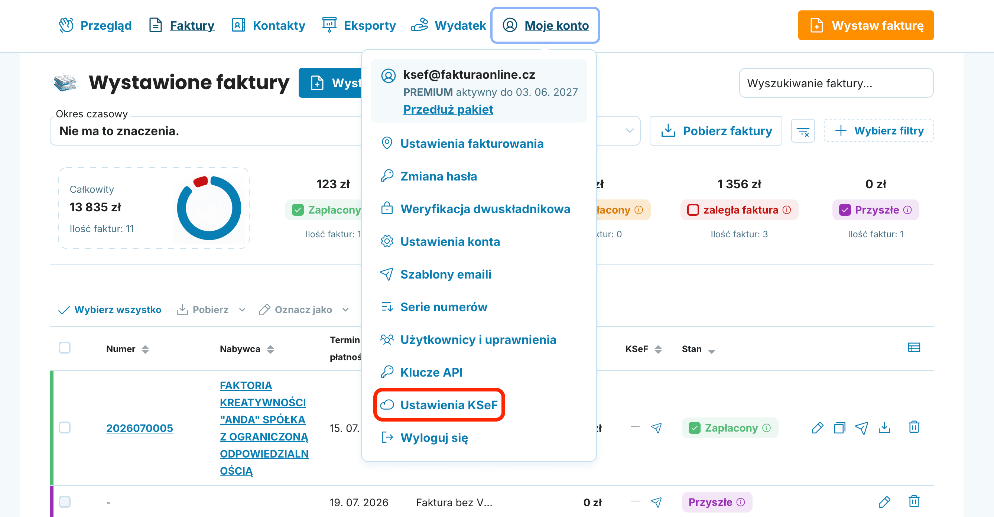This screenshot has width=994, height=517.
Task: Download invoice 2026070005 with the download icon
Action: 884,427
